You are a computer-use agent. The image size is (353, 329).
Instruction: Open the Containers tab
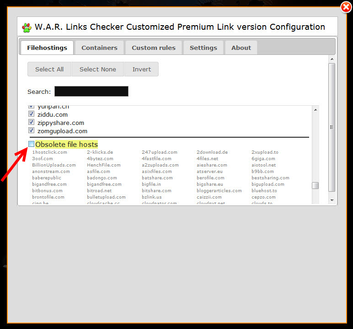pyautogui.click(x=99, y=48)
